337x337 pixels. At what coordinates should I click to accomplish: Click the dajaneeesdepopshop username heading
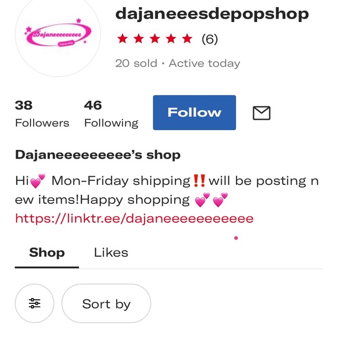212,14
